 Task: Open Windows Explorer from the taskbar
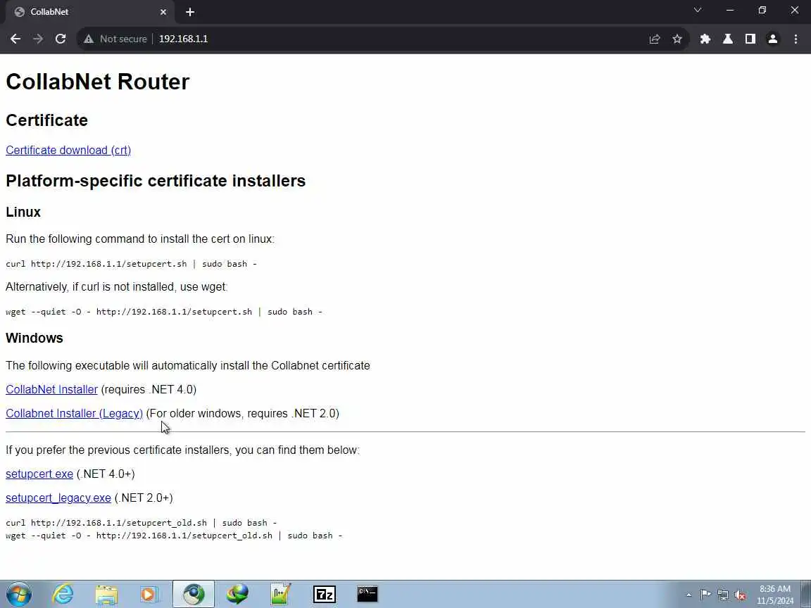click(x=106, y=595)
